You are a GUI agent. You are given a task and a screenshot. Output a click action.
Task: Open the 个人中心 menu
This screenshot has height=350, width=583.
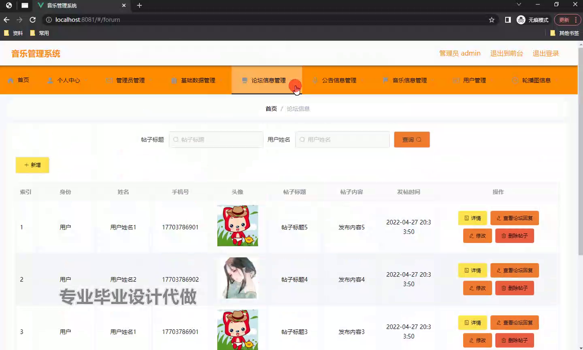pyautogui.click(x=67, y=80)
